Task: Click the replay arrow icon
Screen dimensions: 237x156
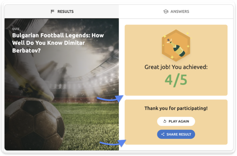Action: (165, 121)
